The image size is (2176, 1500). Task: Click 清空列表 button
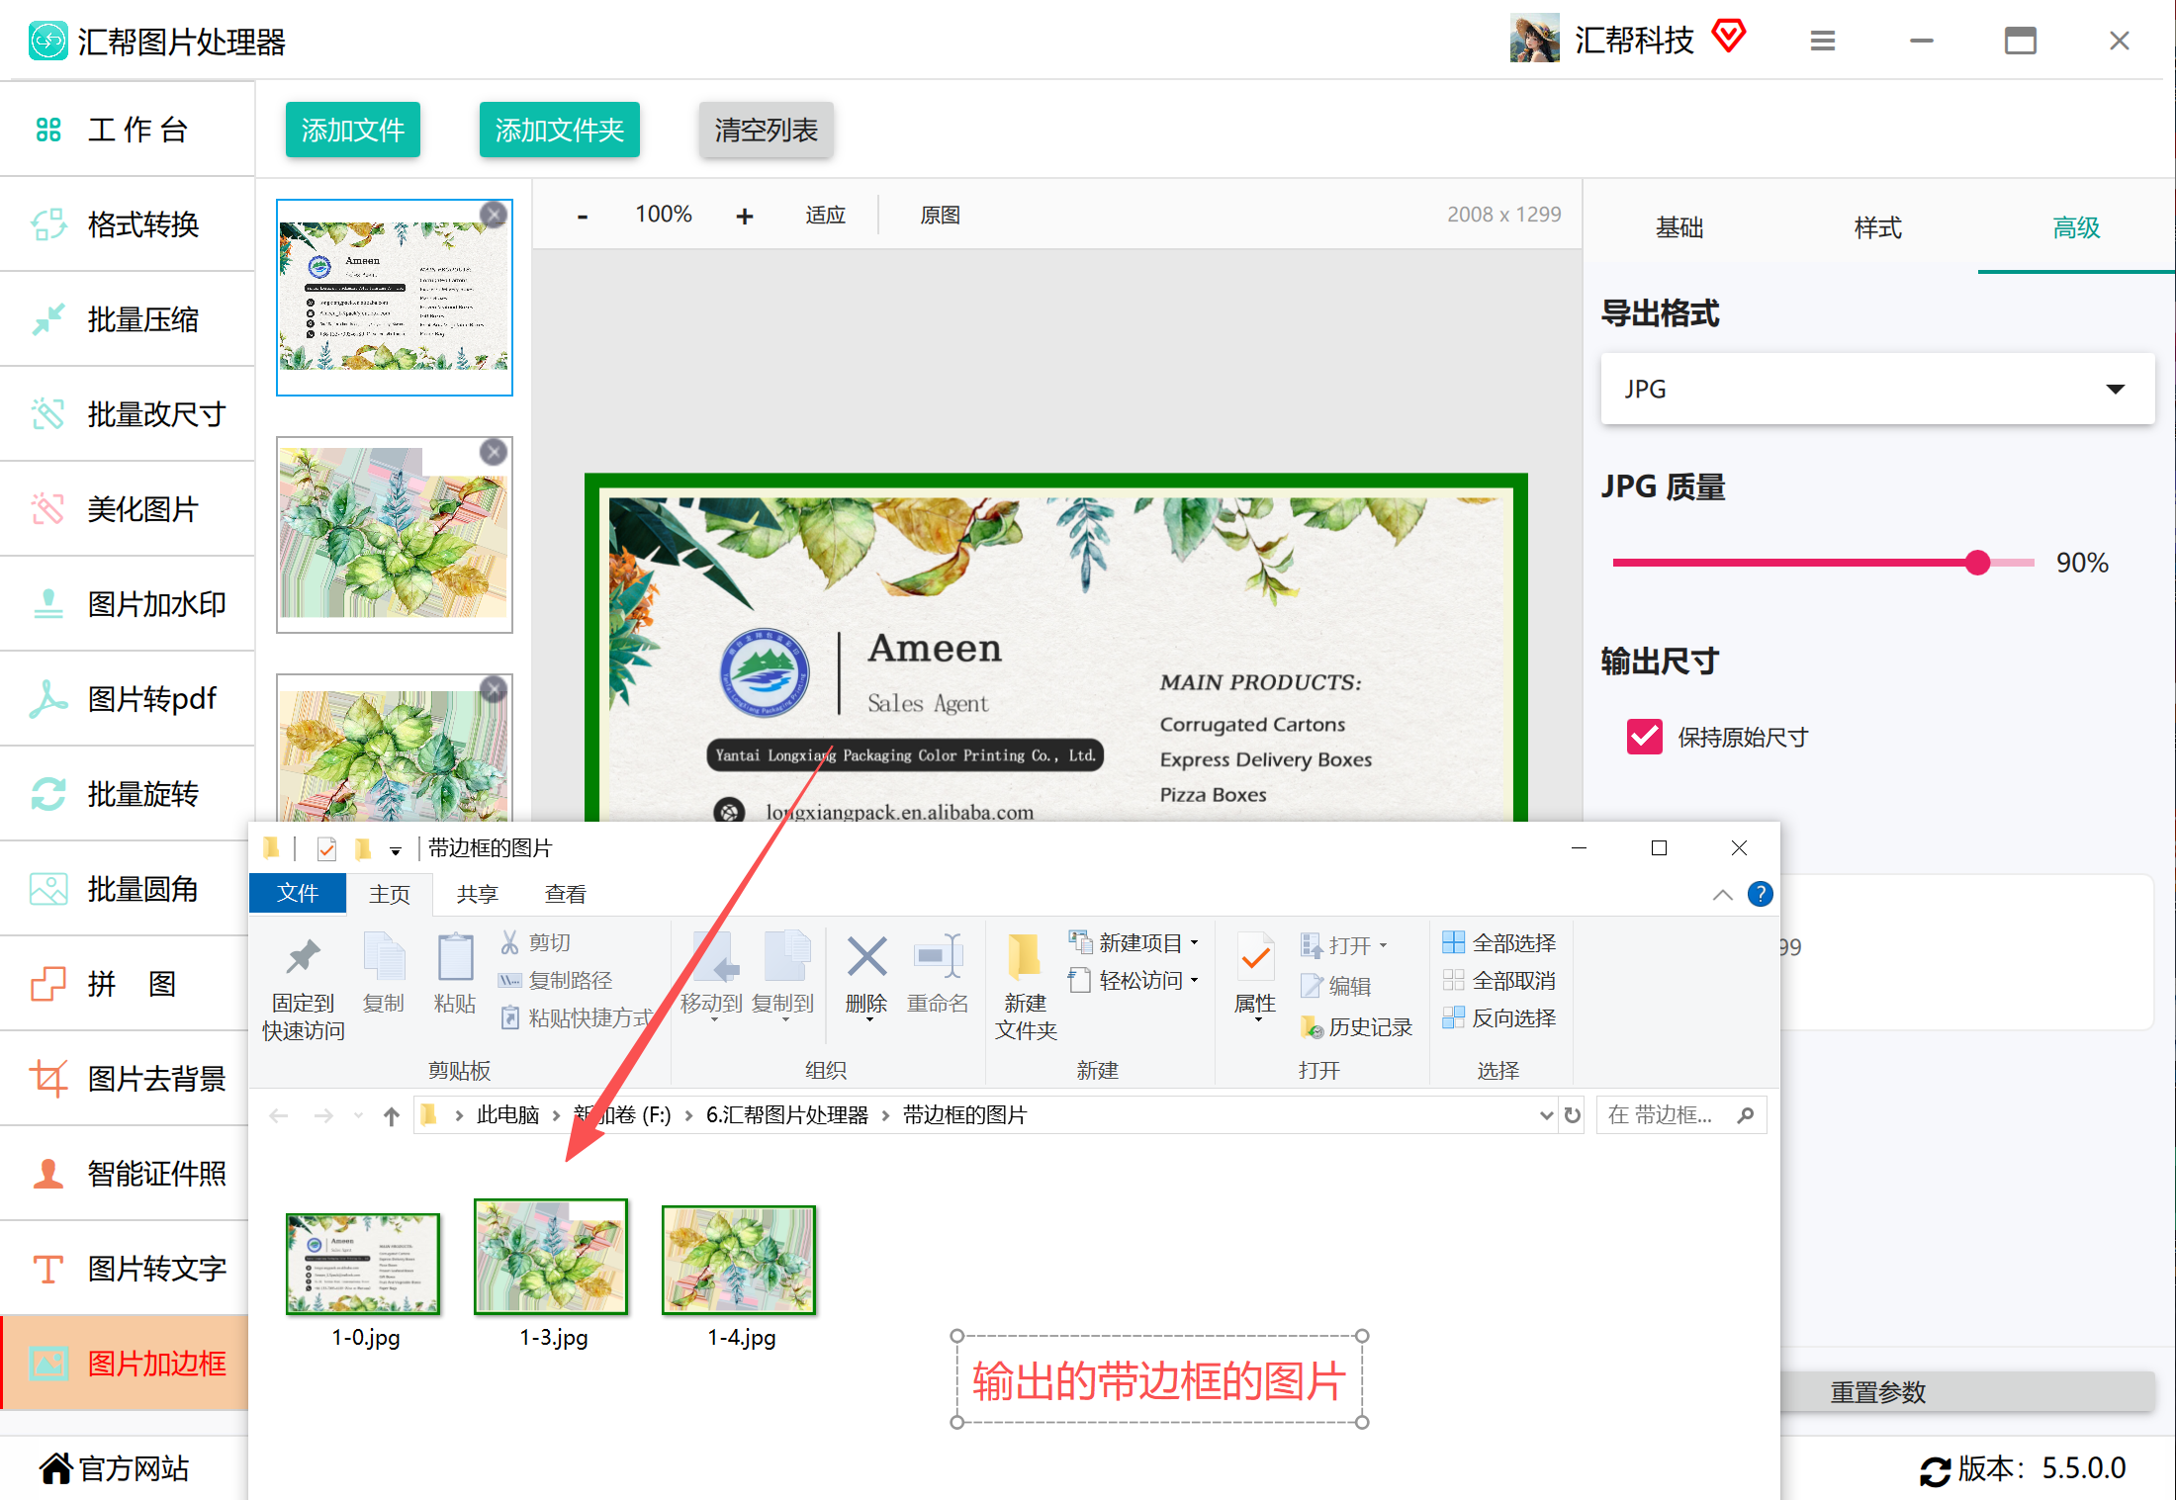point(767,130)
